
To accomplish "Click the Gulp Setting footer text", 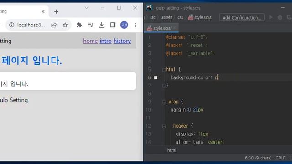I will [14, 100].
